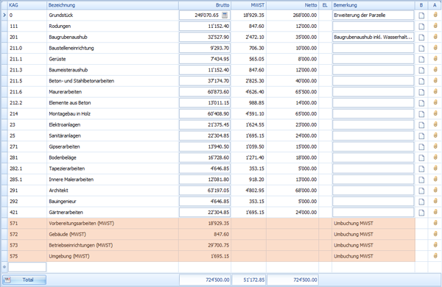Open document icon for Elemente aus Beton
Image resolution: width=442 pixels, height=287 pixels.
point(421,103)
